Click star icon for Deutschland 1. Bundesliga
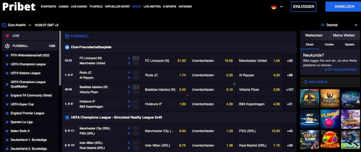The width and height of the screenshot is (361, 152). coord(7,140)
